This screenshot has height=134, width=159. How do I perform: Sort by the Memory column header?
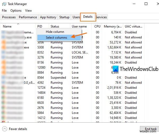click(112, 26)
